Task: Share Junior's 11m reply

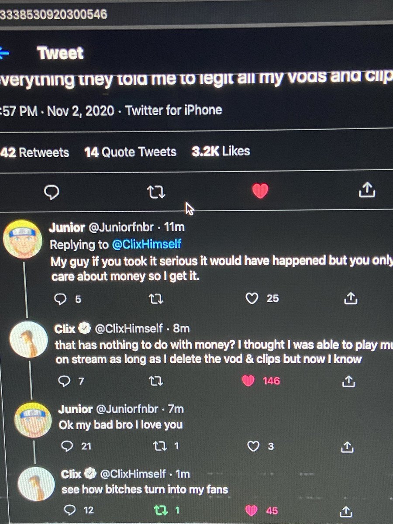Action: click(x=351, y=298)
